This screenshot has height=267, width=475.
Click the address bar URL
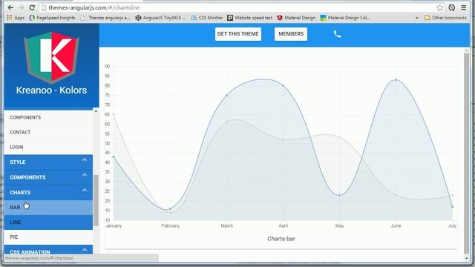tap(94, 7)
